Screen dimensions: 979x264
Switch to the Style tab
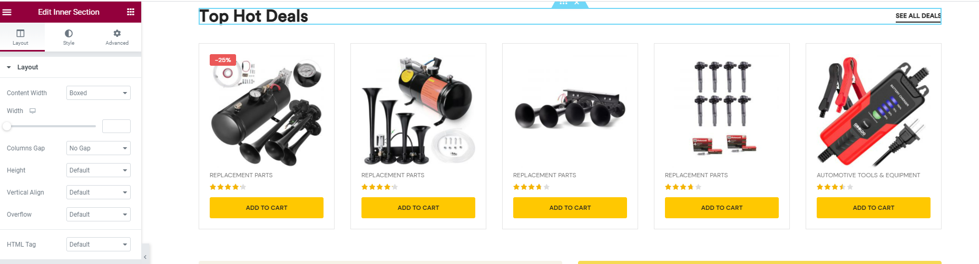68,37
